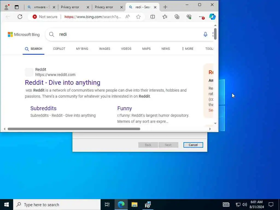280x210 pixels.
Task: Click the vertical scrollbar thumb
Action: click(x=215, y=34)
